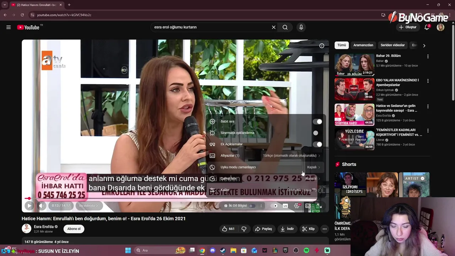Screen dimensions: 455x256
Task: Toggle Ek Açıklamalar switch
Action: point(317,144)
